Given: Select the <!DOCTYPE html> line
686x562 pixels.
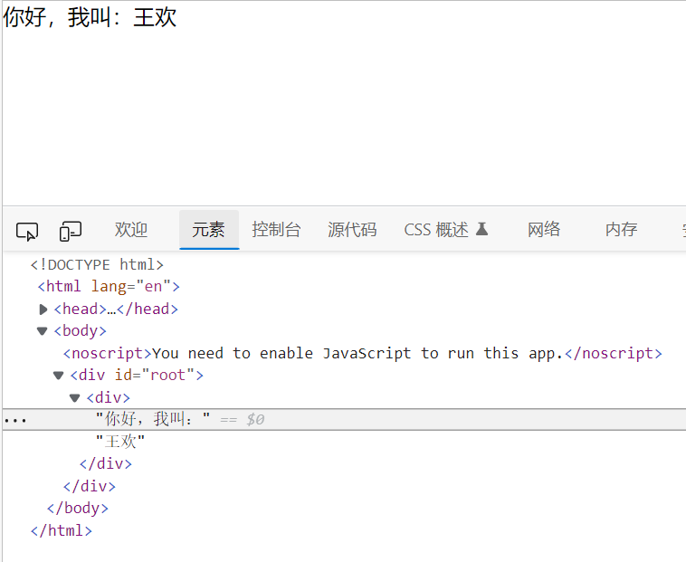Looking at the screenshot, I should (97, 264).
